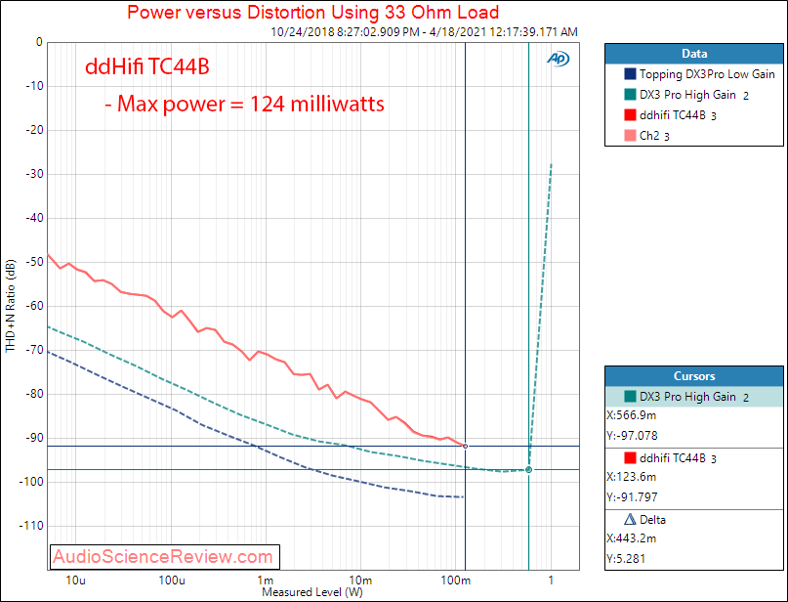Click the '10m' x-axis tick label

[x=360, y=580]
